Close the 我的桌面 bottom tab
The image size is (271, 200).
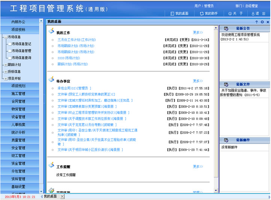pyautogui.click(x=62, y=196)
